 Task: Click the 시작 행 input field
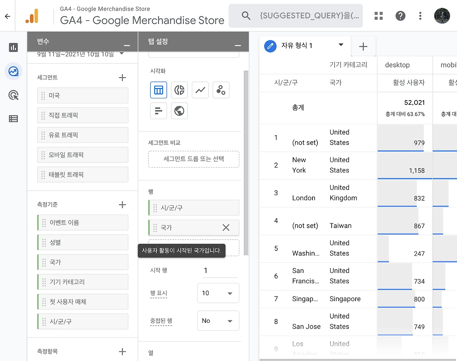(219, 270)
